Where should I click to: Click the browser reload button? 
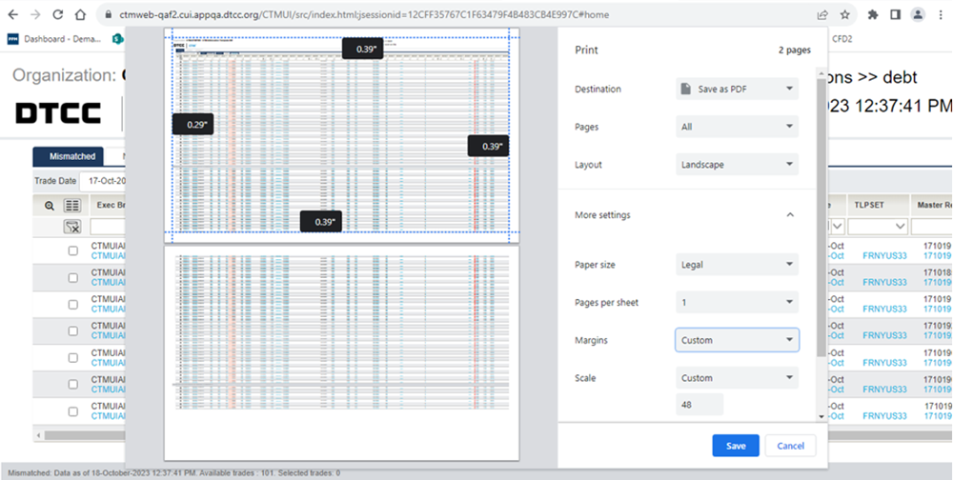[57, 15]
